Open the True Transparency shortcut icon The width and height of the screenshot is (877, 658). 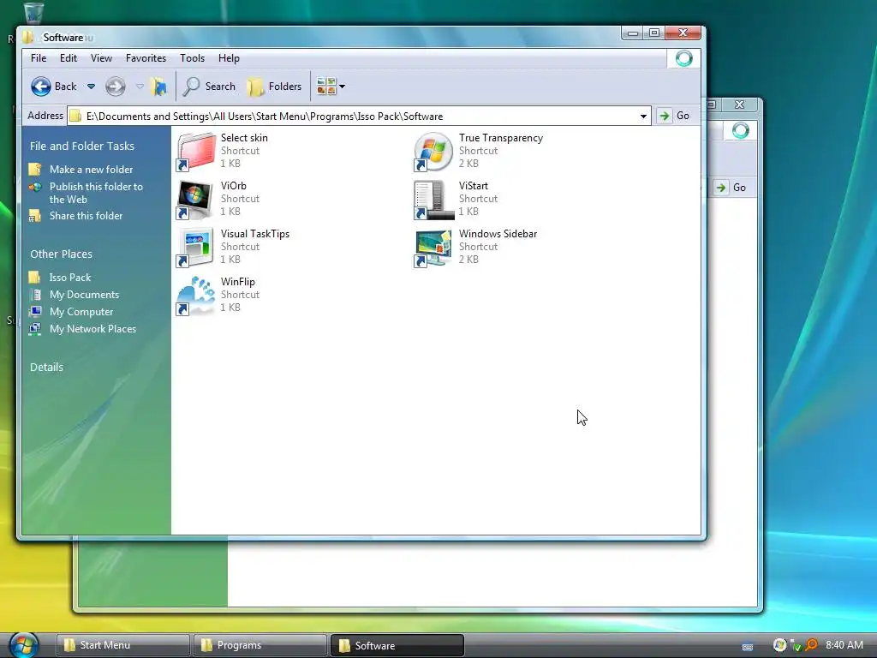[x=433, y=152]
